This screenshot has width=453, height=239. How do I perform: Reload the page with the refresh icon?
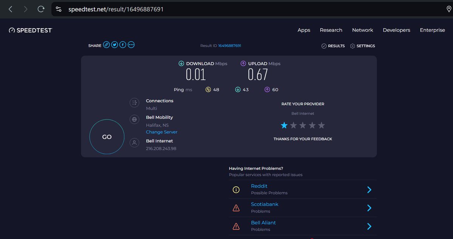pyautogui.click(x=41, y=9)
